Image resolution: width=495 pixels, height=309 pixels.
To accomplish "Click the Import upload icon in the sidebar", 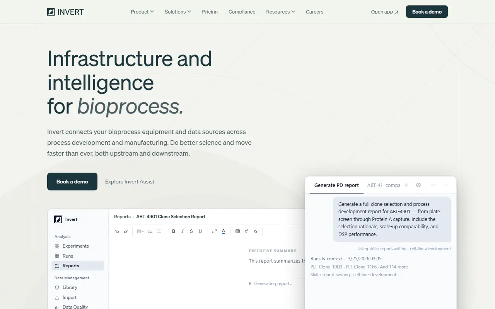I will pyautogui.click(x=57, y=297).
